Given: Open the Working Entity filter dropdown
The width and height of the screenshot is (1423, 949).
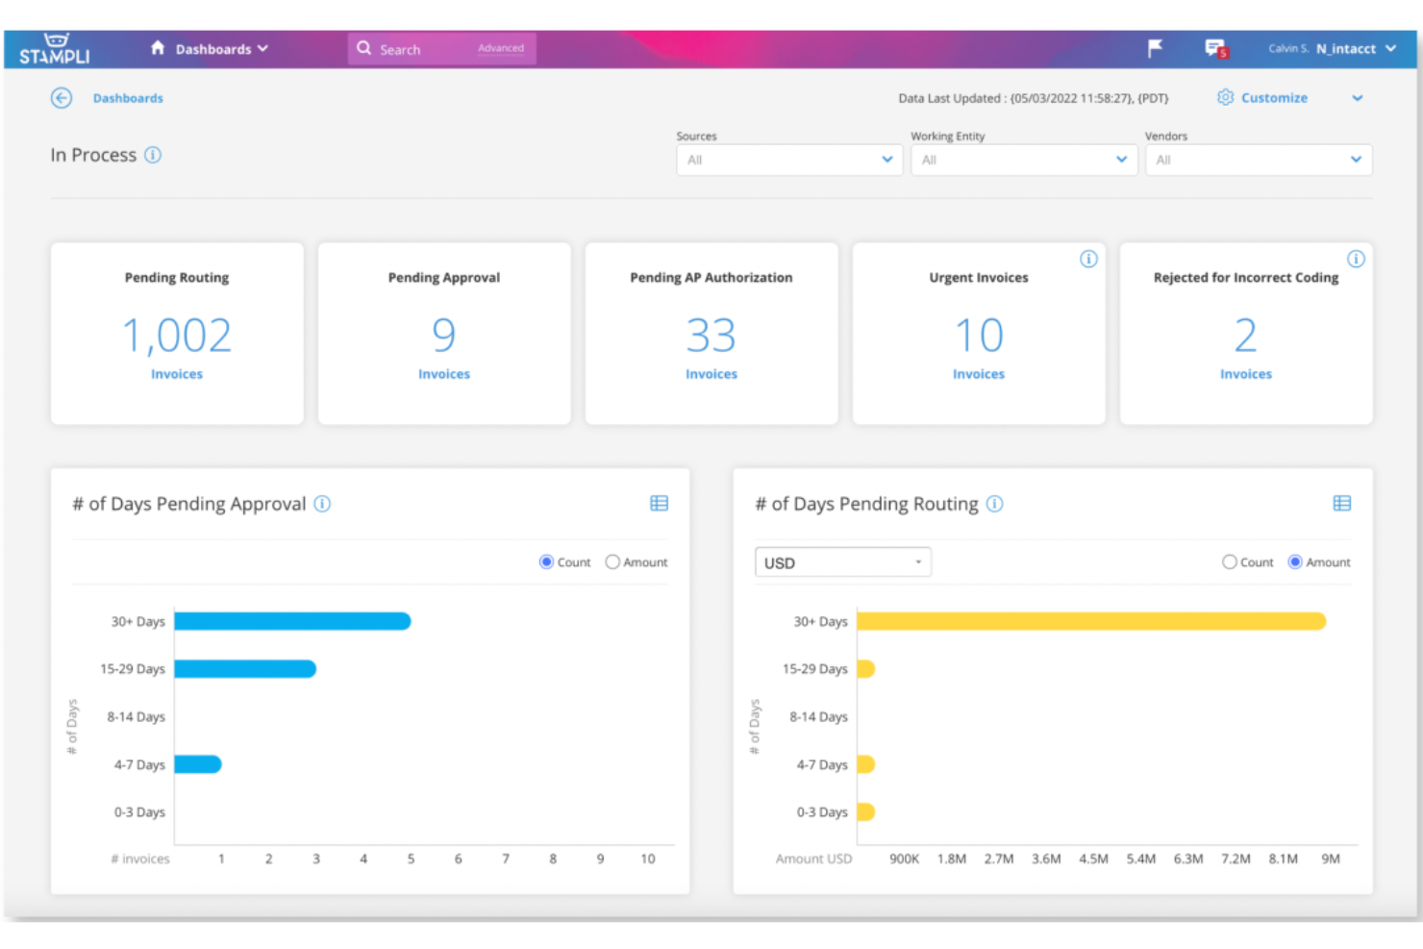Looking at the screenshot, I should [x=1023, y=160].
